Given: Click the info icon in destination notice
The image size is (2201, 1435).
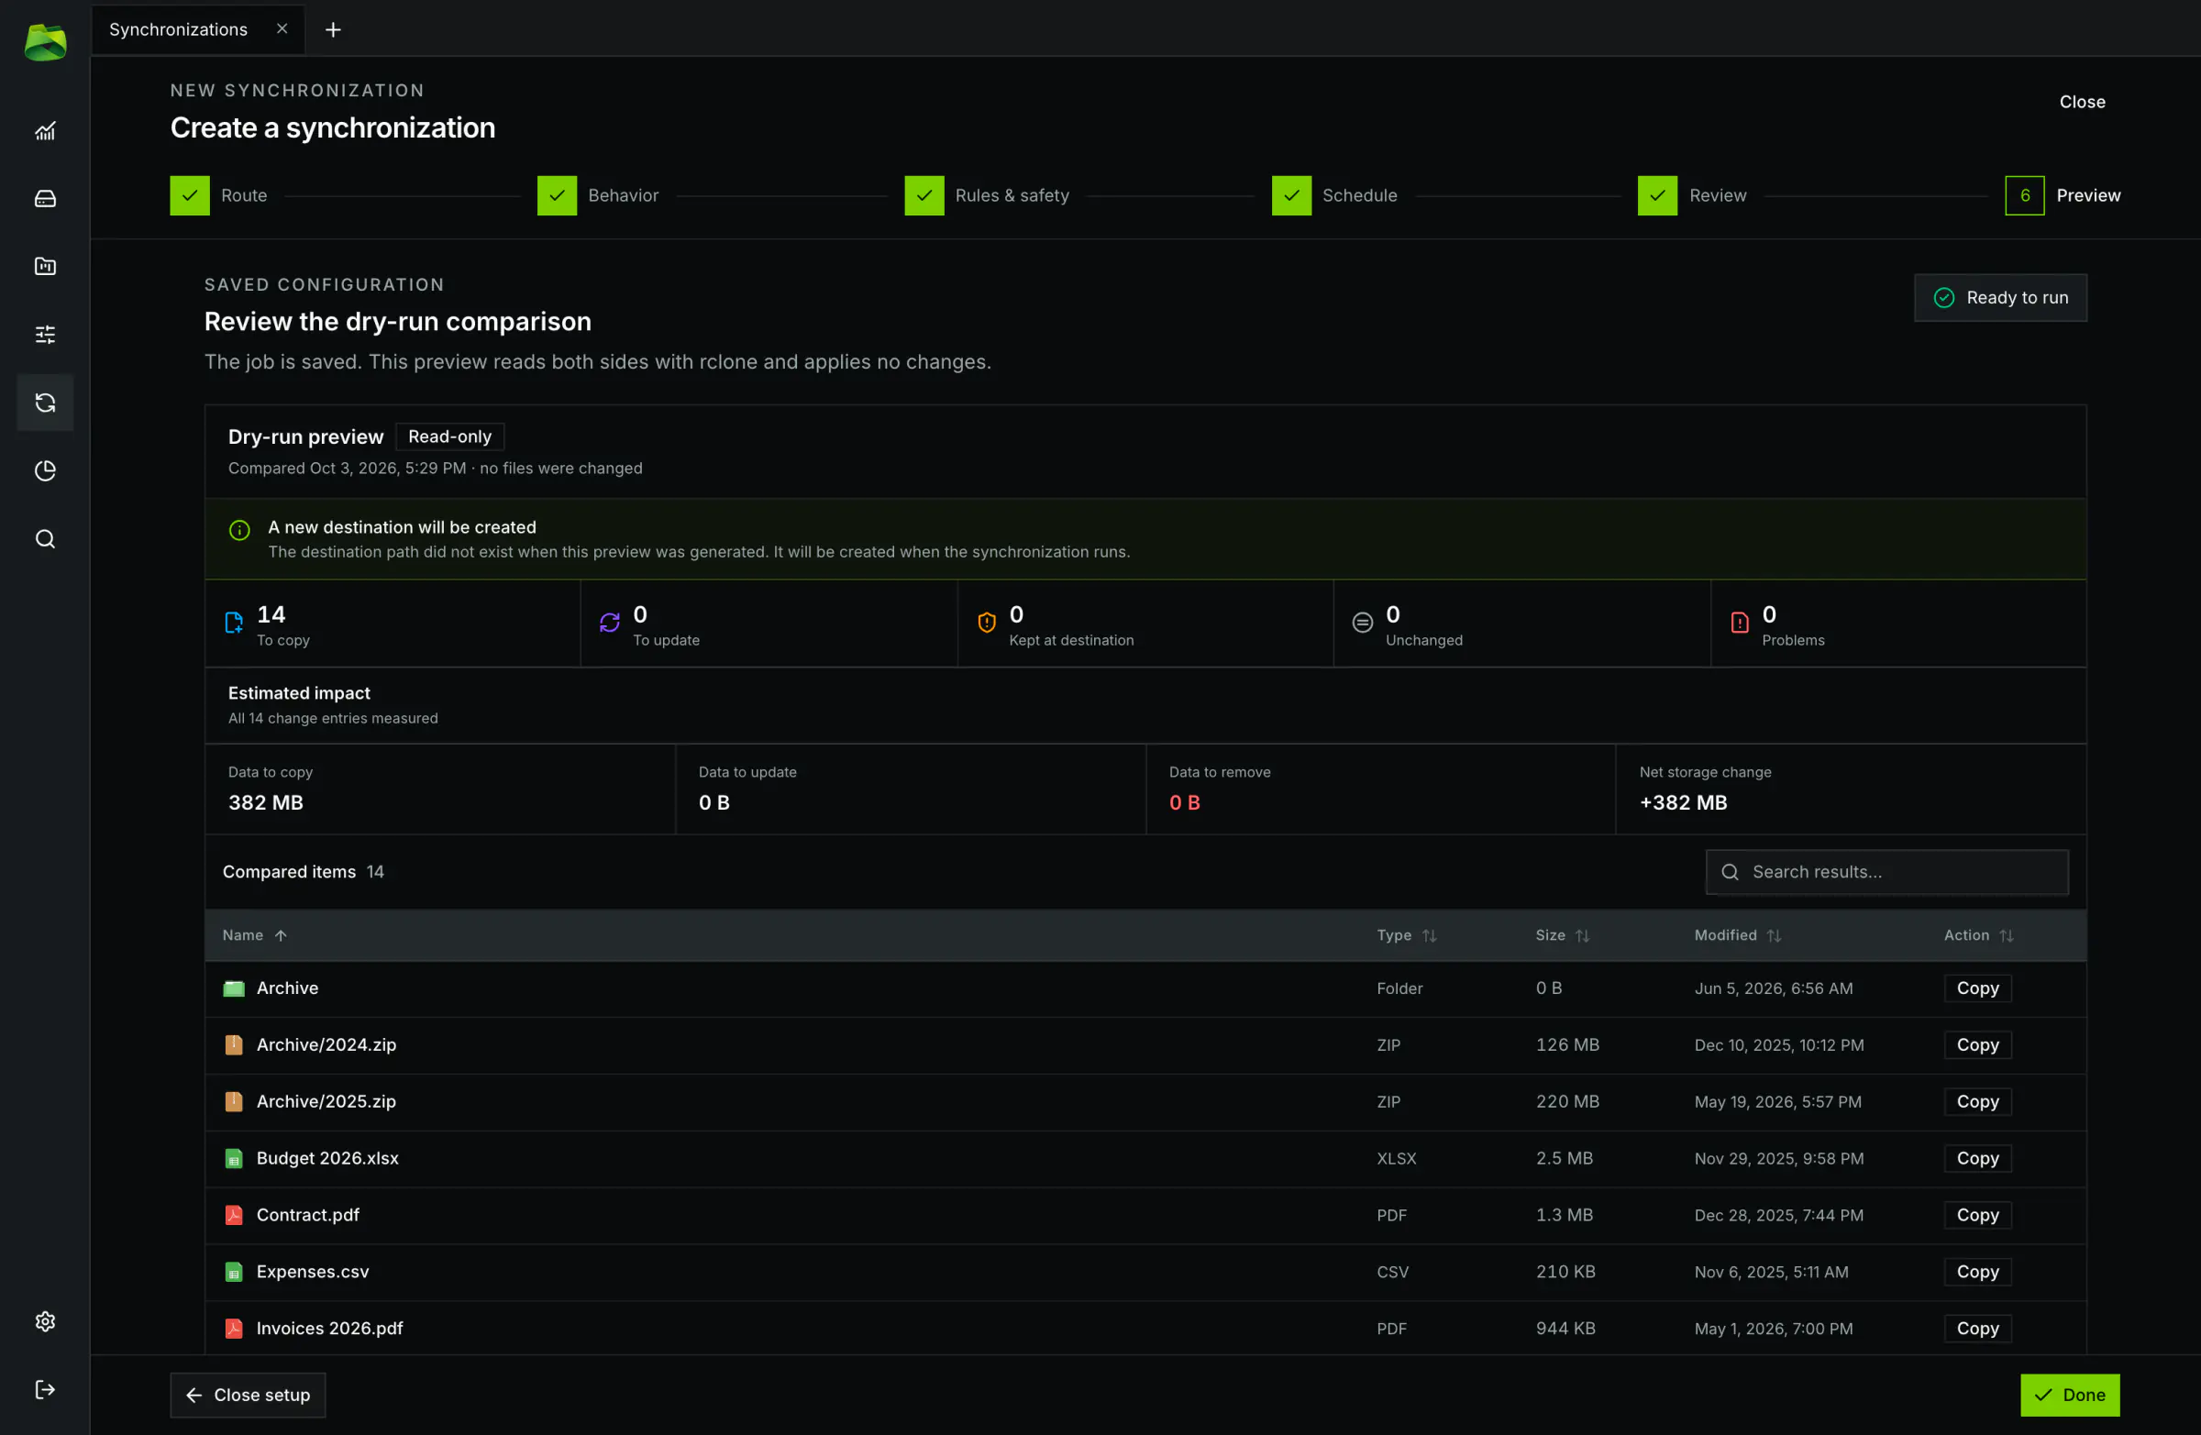Looking at the screenshot, I should click(239, 530).
